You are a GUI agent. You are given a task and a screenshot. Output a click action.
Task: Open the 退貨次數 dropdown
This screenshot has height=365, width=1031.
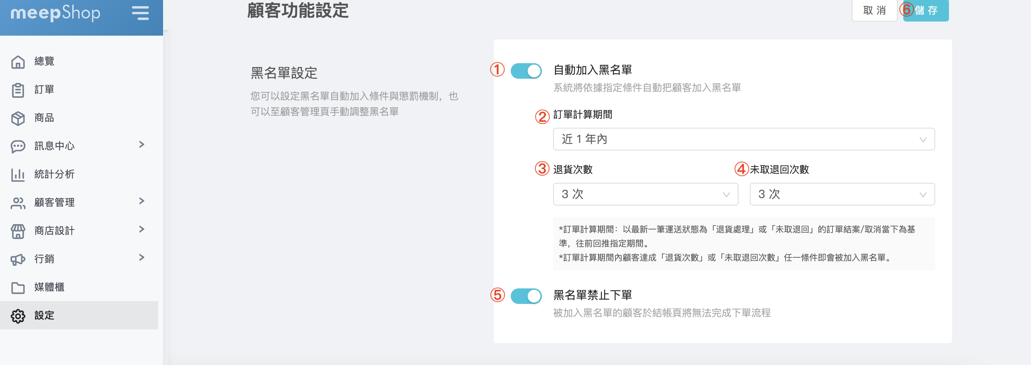click(645, 194)
